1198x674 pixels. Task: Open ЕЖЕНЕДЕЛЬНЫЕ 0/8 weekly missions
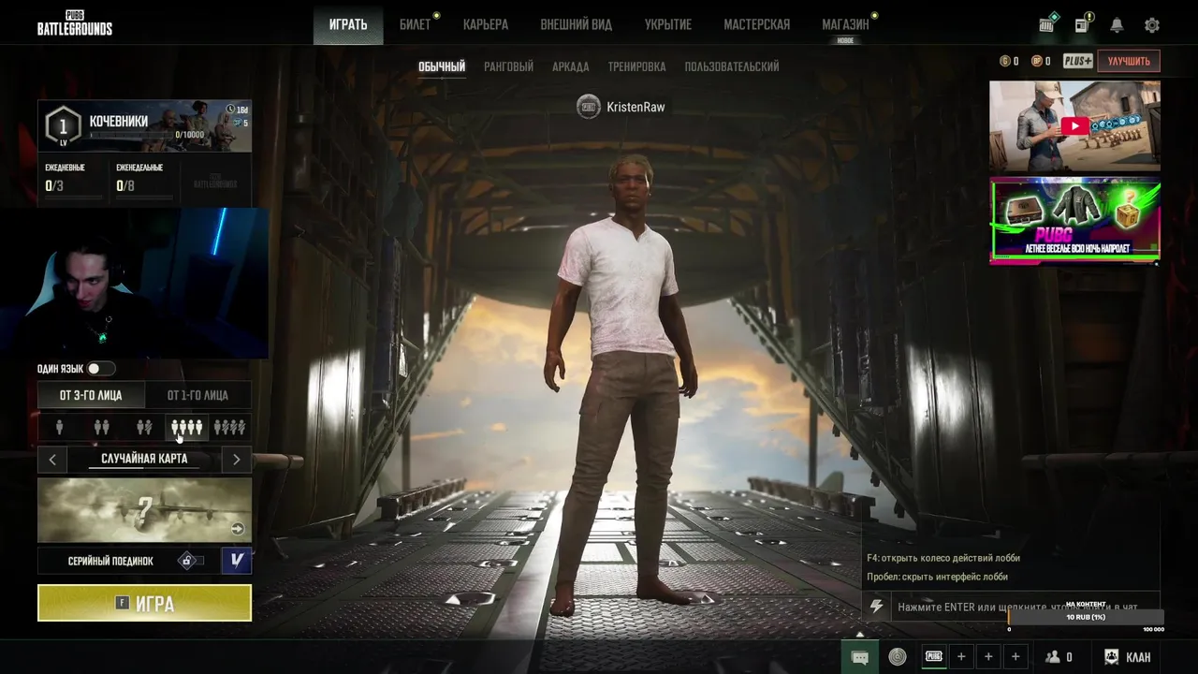tap(144, 180)
